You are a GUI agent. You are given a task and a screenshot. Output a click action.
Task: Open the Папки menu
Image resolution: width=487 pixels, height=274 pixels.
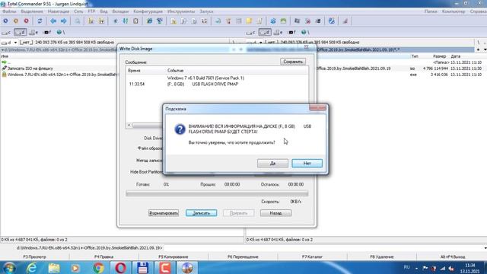(x=431, y=11)
